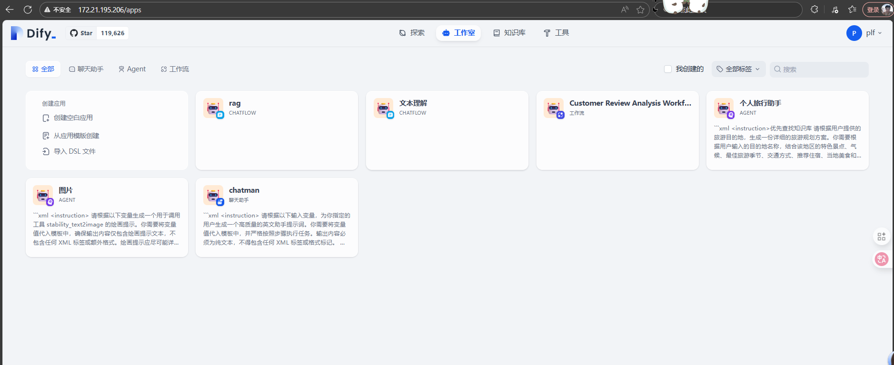Select the 全部 filter tab
Image resolution: width=894 pixels, height=365 pixels.
(43, 69)
